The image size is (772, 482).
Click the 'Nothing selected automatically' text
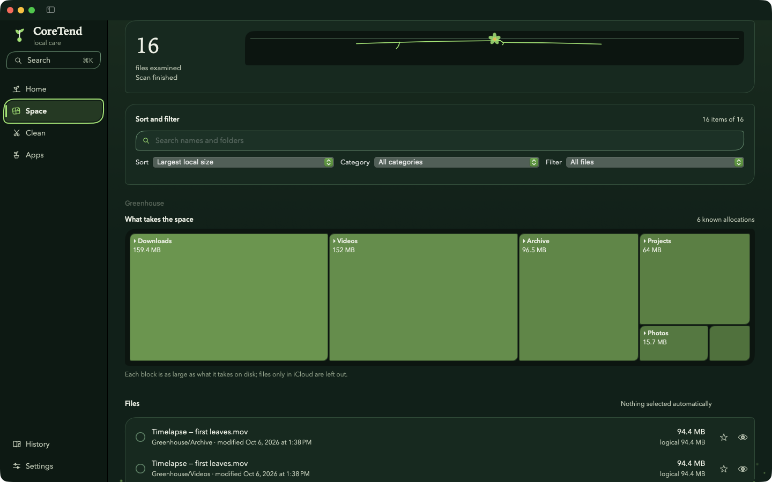666,404
